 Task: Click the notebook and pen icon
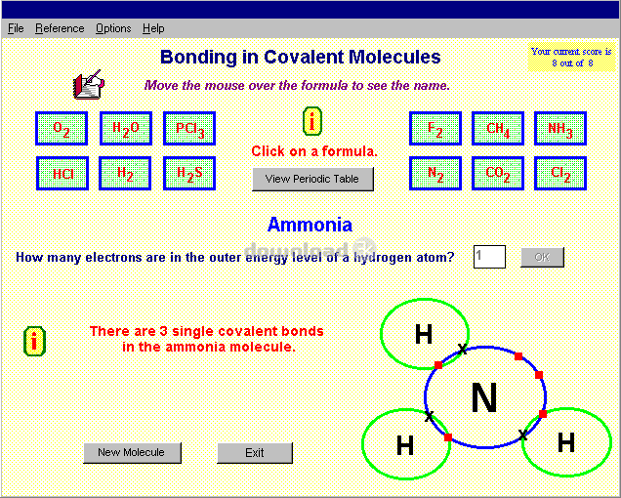87,86
